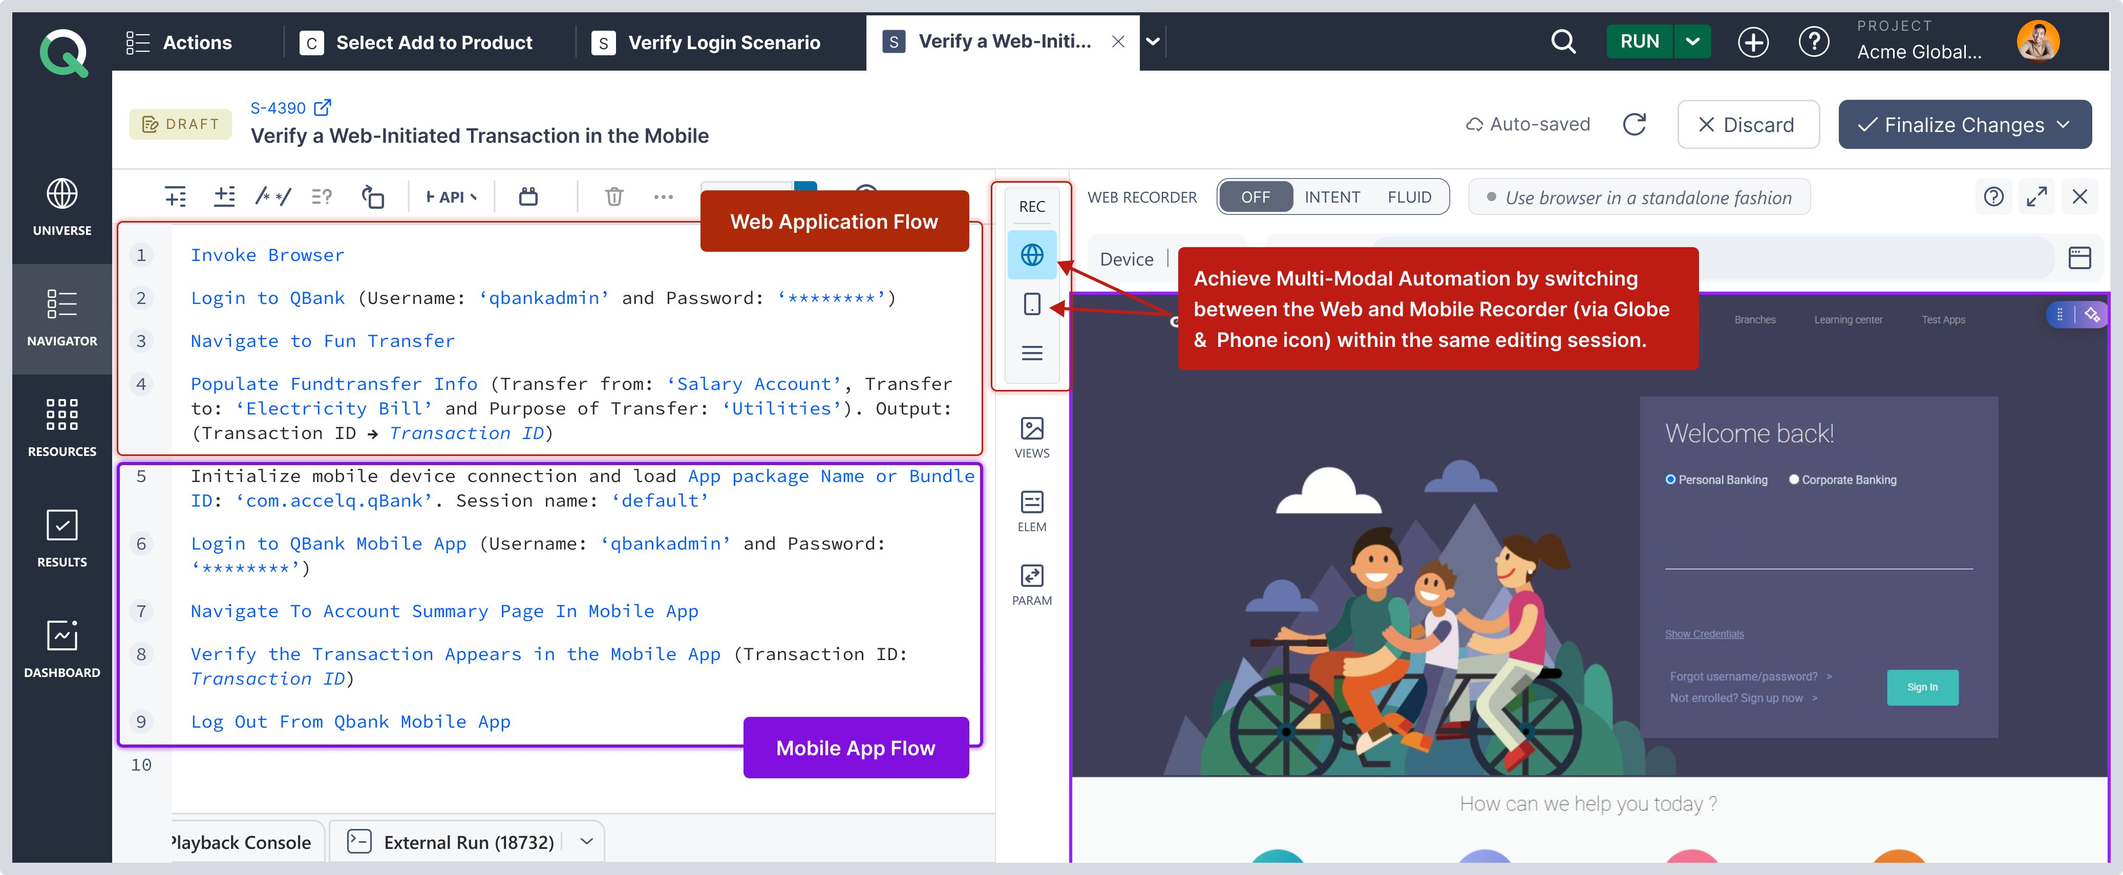Screen dimensions: 2123x875
Task: Click the add/remove lines toolbar icon
Action: [224, 196]
